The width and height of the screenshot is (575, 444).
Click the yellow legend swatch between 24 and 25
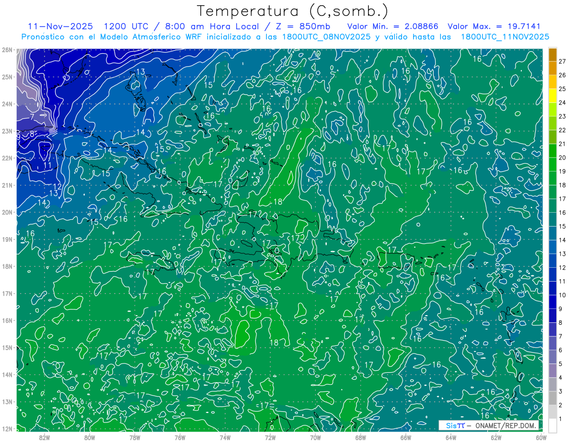(x=552, y=96)
